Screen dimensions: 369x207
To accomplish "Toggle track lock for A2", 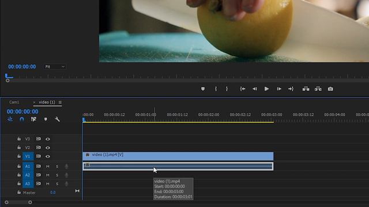I will click(x=19, y=175).
